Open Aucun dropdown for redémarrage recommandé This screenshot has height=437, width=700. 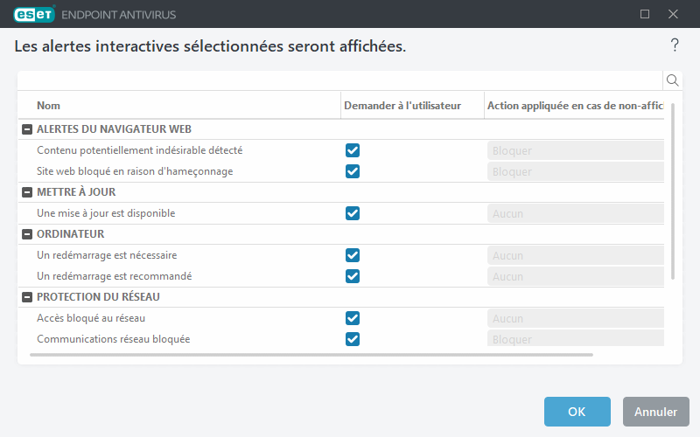point(576,276)
